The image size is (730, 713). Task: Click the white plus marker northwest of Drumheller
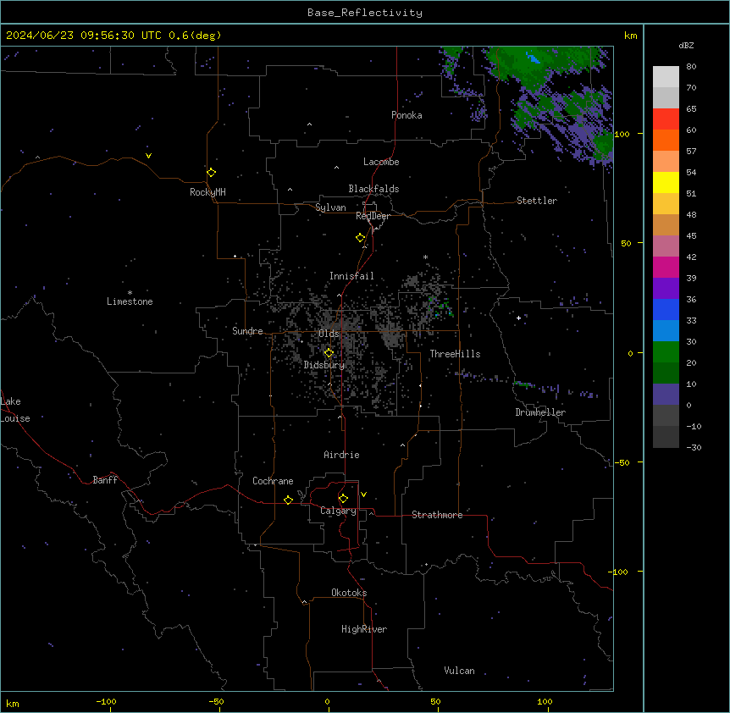[x=518, y=318]
